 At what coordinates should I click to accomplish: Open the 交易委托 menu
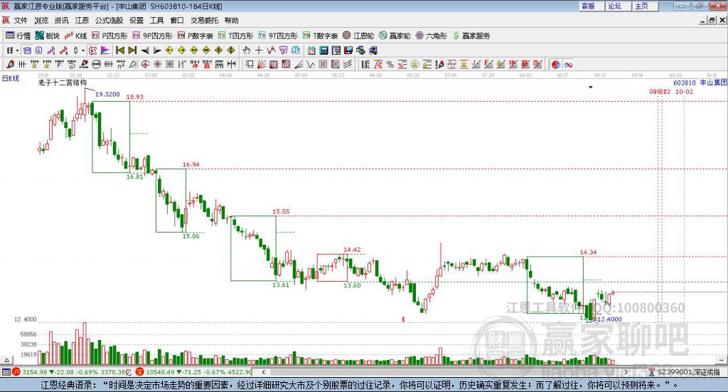(x=204, y=21)
